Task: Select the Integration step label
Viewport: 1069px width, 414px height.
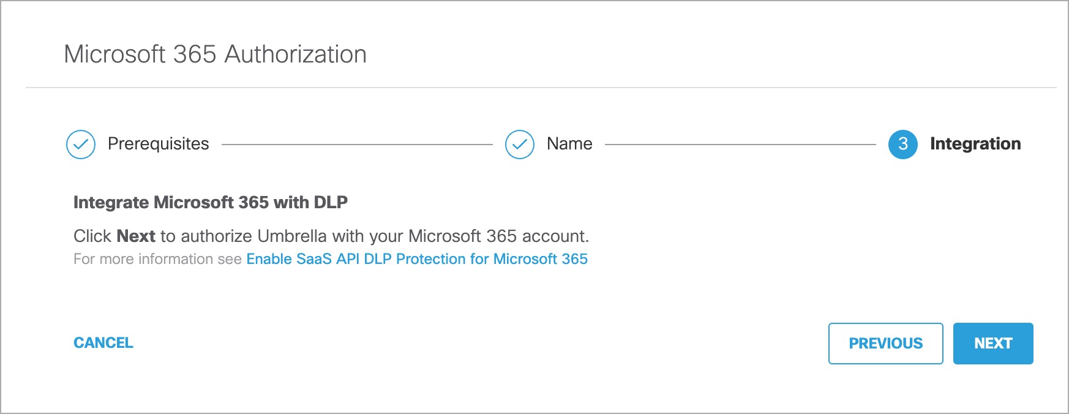Action: [975, 144]
